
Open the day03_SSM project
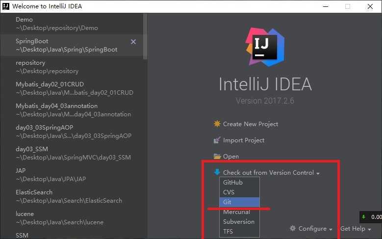(72, 153)
